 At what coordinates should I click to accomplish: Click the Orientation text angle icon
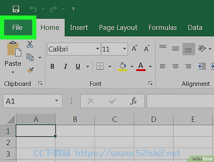pos(202,48)
